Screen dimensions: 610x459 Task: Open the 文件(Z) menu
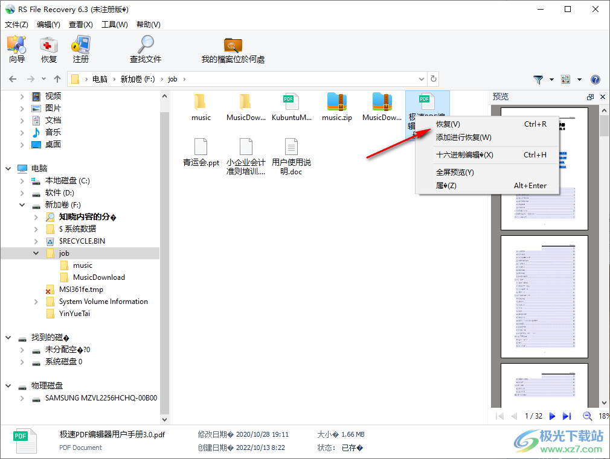click(x=16, y=25)
